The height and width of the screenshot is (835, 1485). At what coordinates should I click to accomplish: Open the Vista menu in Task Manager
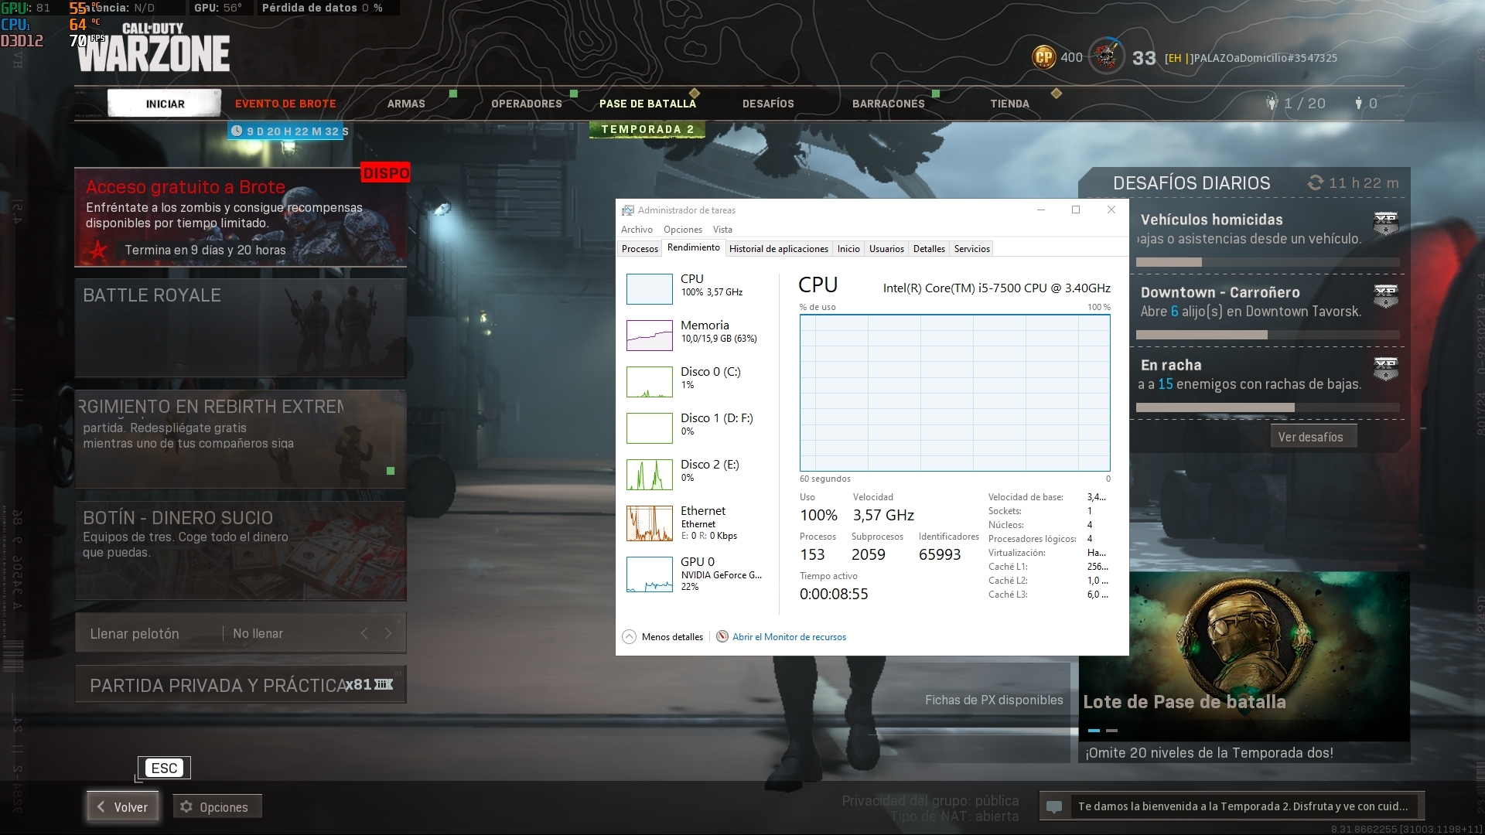722,230
